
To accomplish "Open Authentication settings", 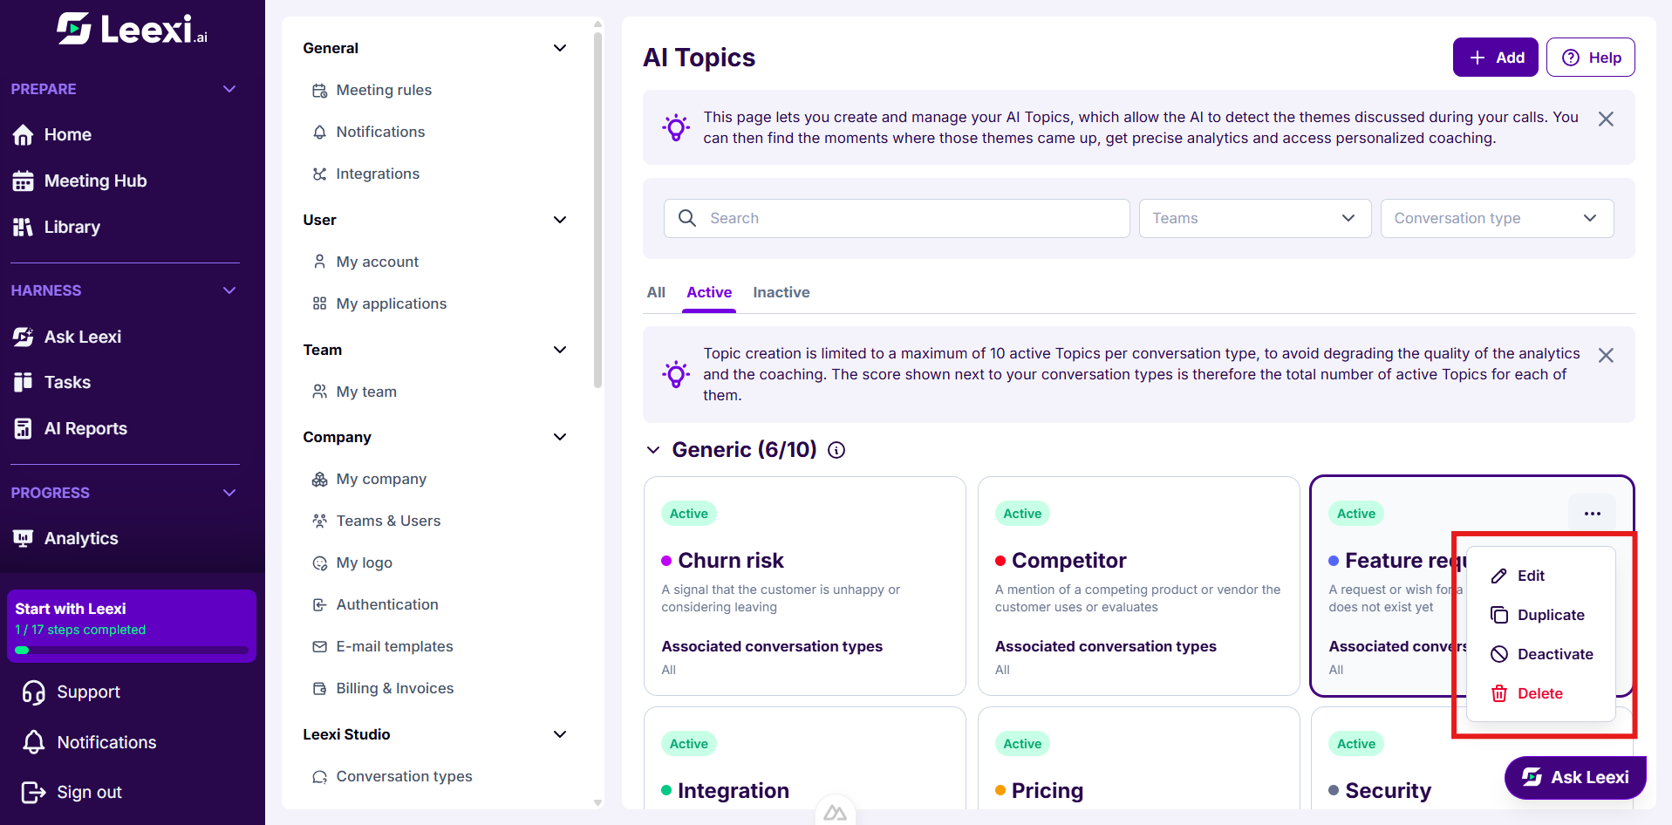I will (x=387, y=604).
